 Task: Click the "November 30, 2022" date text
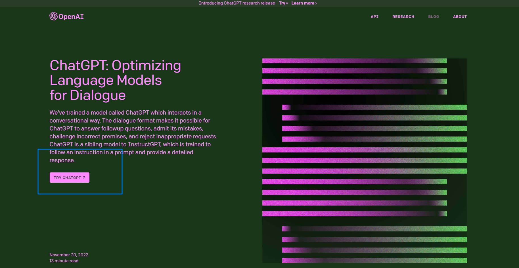[x=69, y=255]
